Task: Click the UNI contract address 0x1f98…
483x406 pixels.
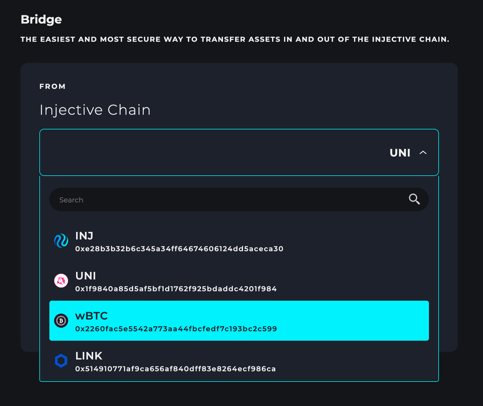Action: 176,289
